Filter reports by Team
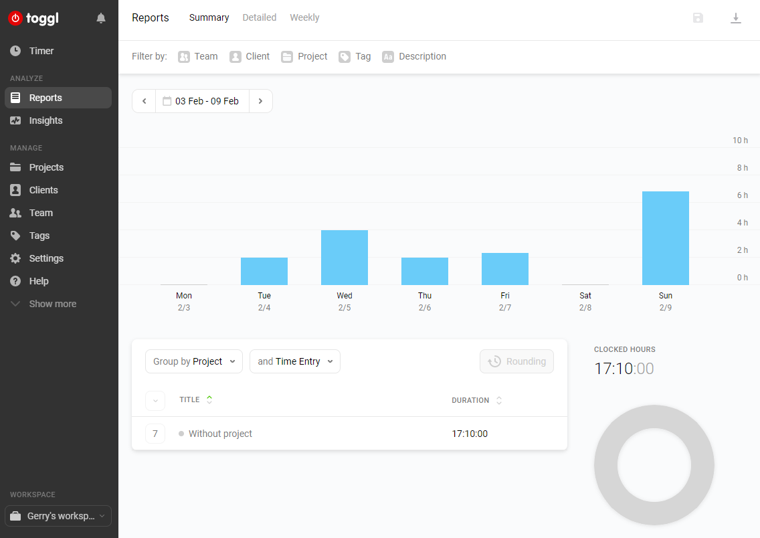The height and width of the screenshot is (538, 760). [x=198, y=57]
